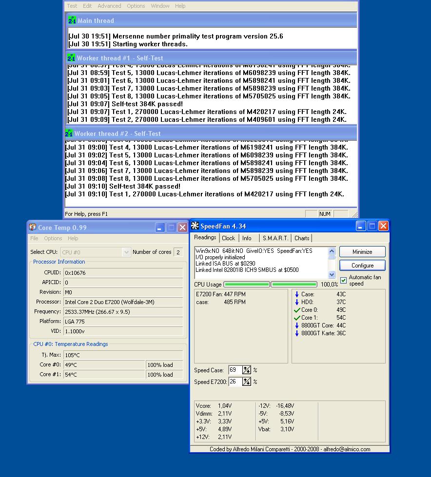This screenshot has width=431, height=477.
Task: Switch to the Readings tab in SpeedFan
Action: pyautogui.click(x=205, y=237)
